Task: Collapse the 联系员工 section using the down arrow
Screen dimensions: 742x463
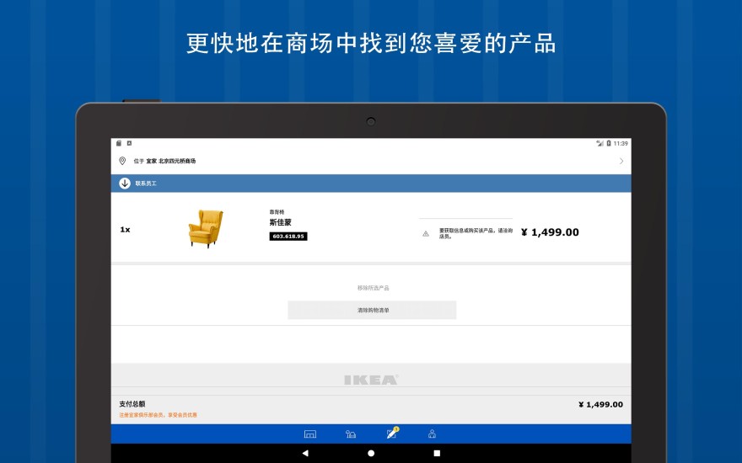Action: (x=125, y=184)
